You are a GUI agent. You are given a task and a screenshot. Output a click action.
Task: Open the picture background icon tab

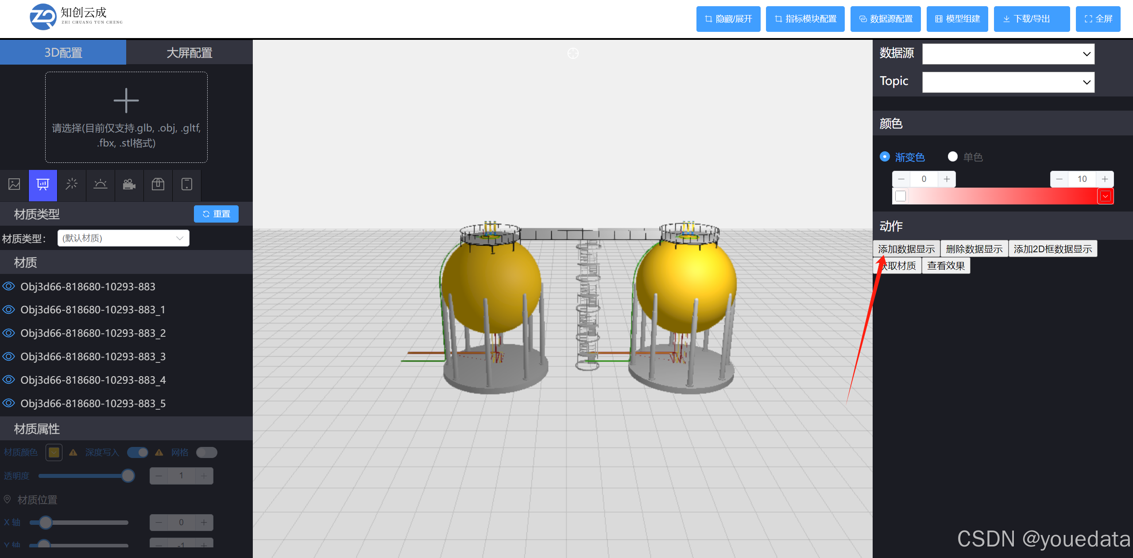click(x=14, y=184)
